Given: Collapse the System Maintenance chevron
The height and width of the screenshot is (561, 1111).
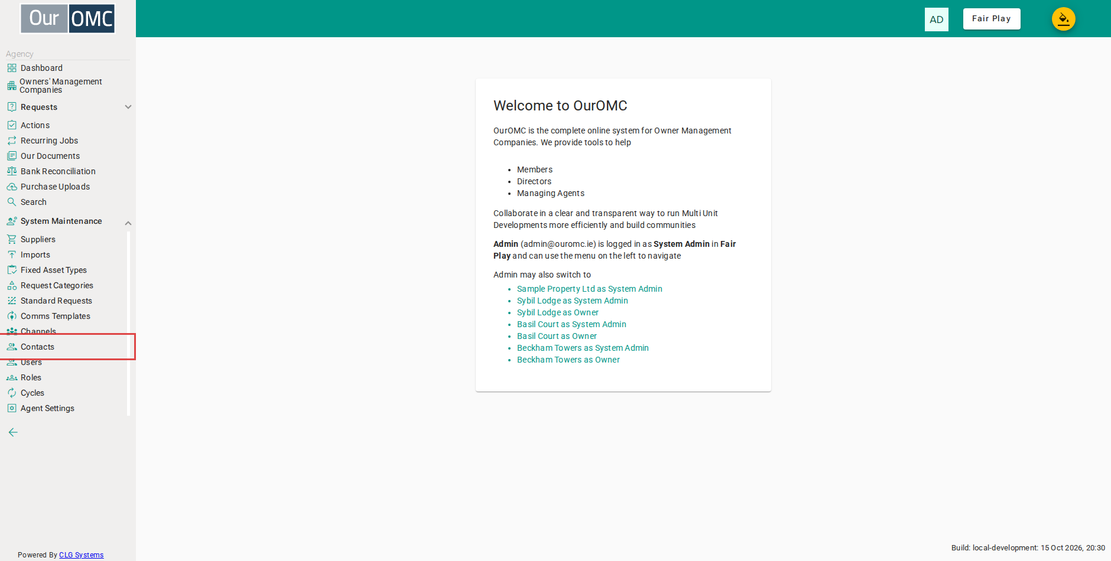Looking at the screenshot, I should click(128, 223).
